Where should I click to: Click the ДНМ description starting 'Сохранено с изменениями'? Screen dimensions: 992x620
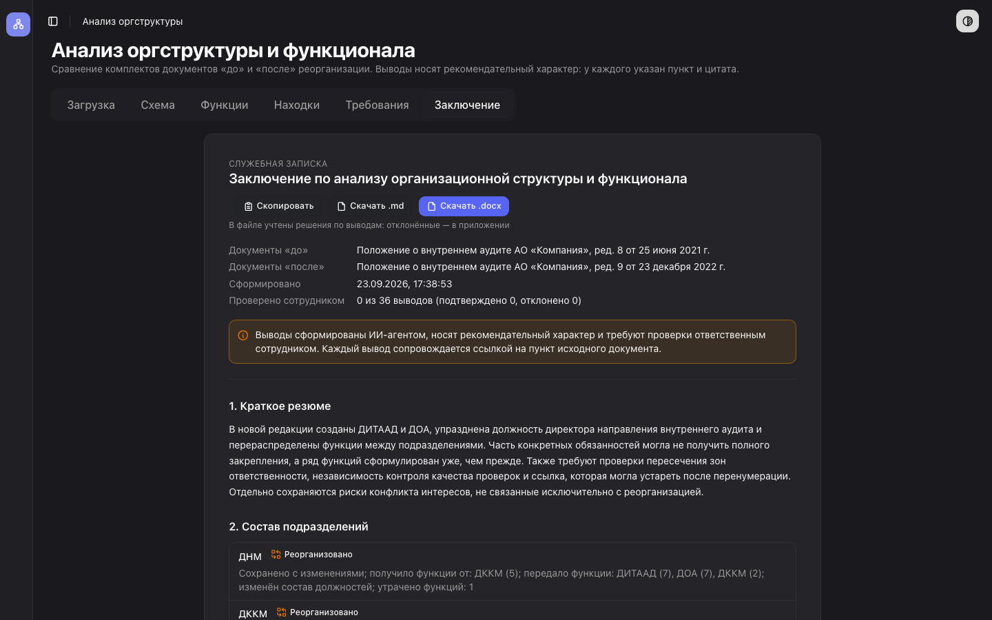tap(502, 580)
